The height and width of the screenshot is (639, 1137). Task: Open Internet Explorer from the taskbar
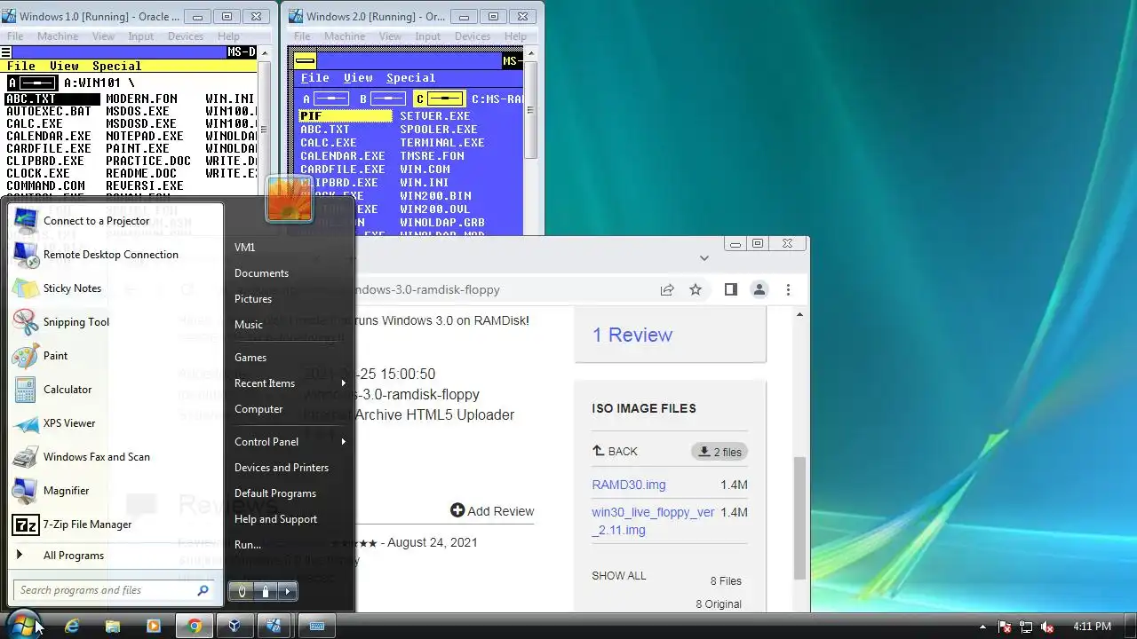click(x=72, y=626)
